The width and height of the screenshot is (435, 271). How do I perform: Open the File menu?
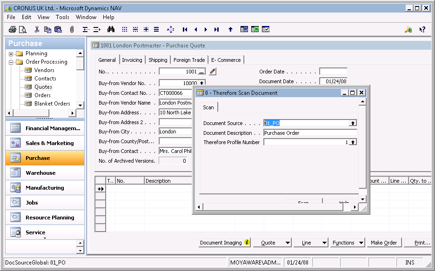11,17
